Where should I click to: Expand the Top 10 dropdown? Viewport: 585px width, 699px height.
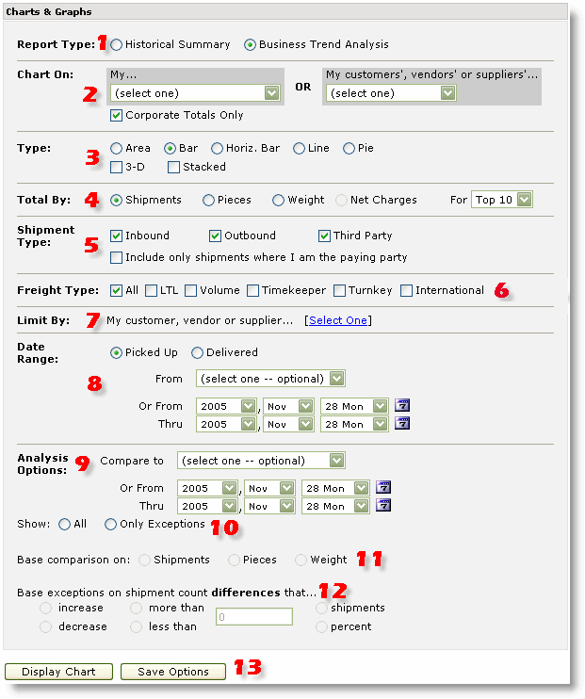pos(502,200)
